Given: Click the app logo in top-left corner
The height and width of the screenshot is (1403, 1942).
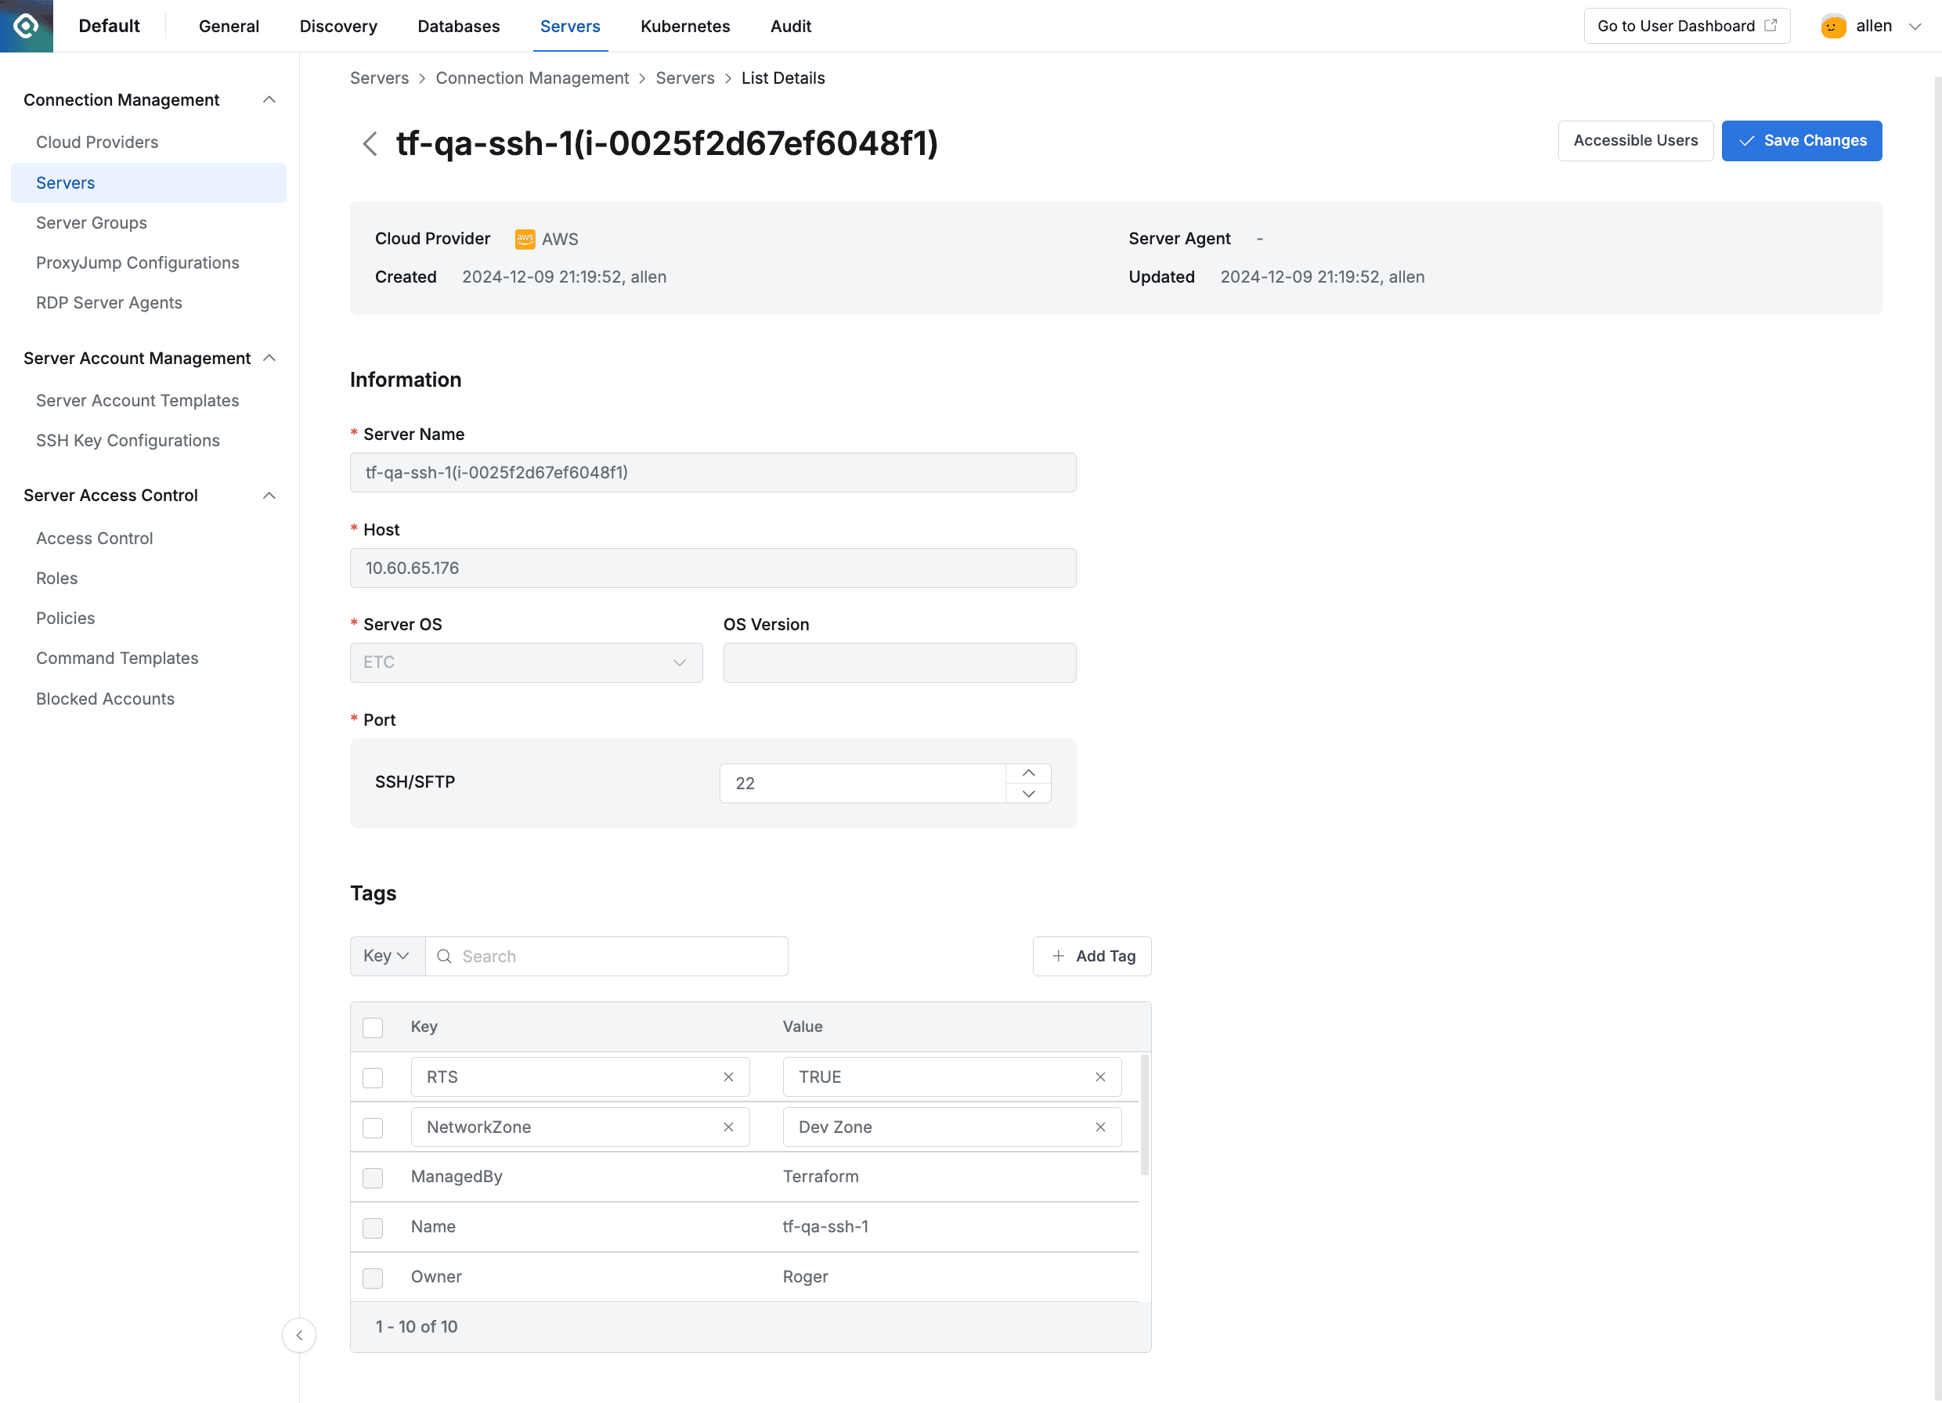Looking at the screenshot, I should [26, 26].
